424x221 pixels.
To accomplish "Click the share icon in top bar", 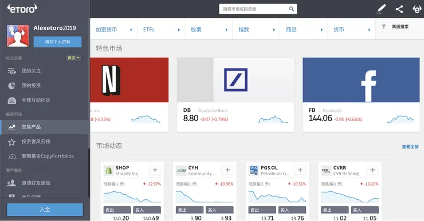I will click(399, 9).
